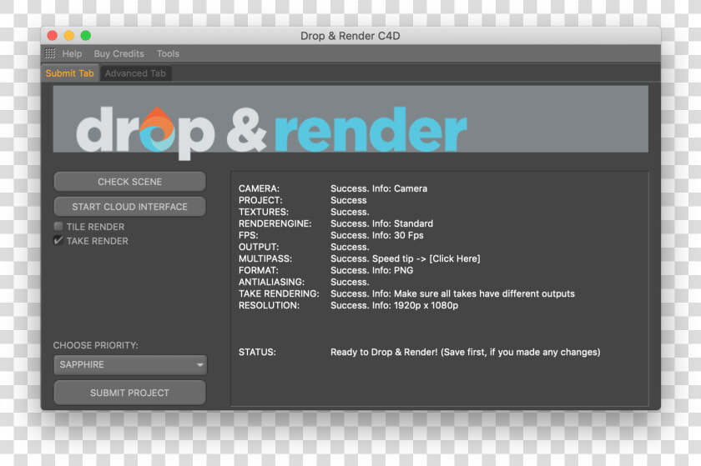
Task: Select the PROJECT: result label
Action: click(260, 200)
